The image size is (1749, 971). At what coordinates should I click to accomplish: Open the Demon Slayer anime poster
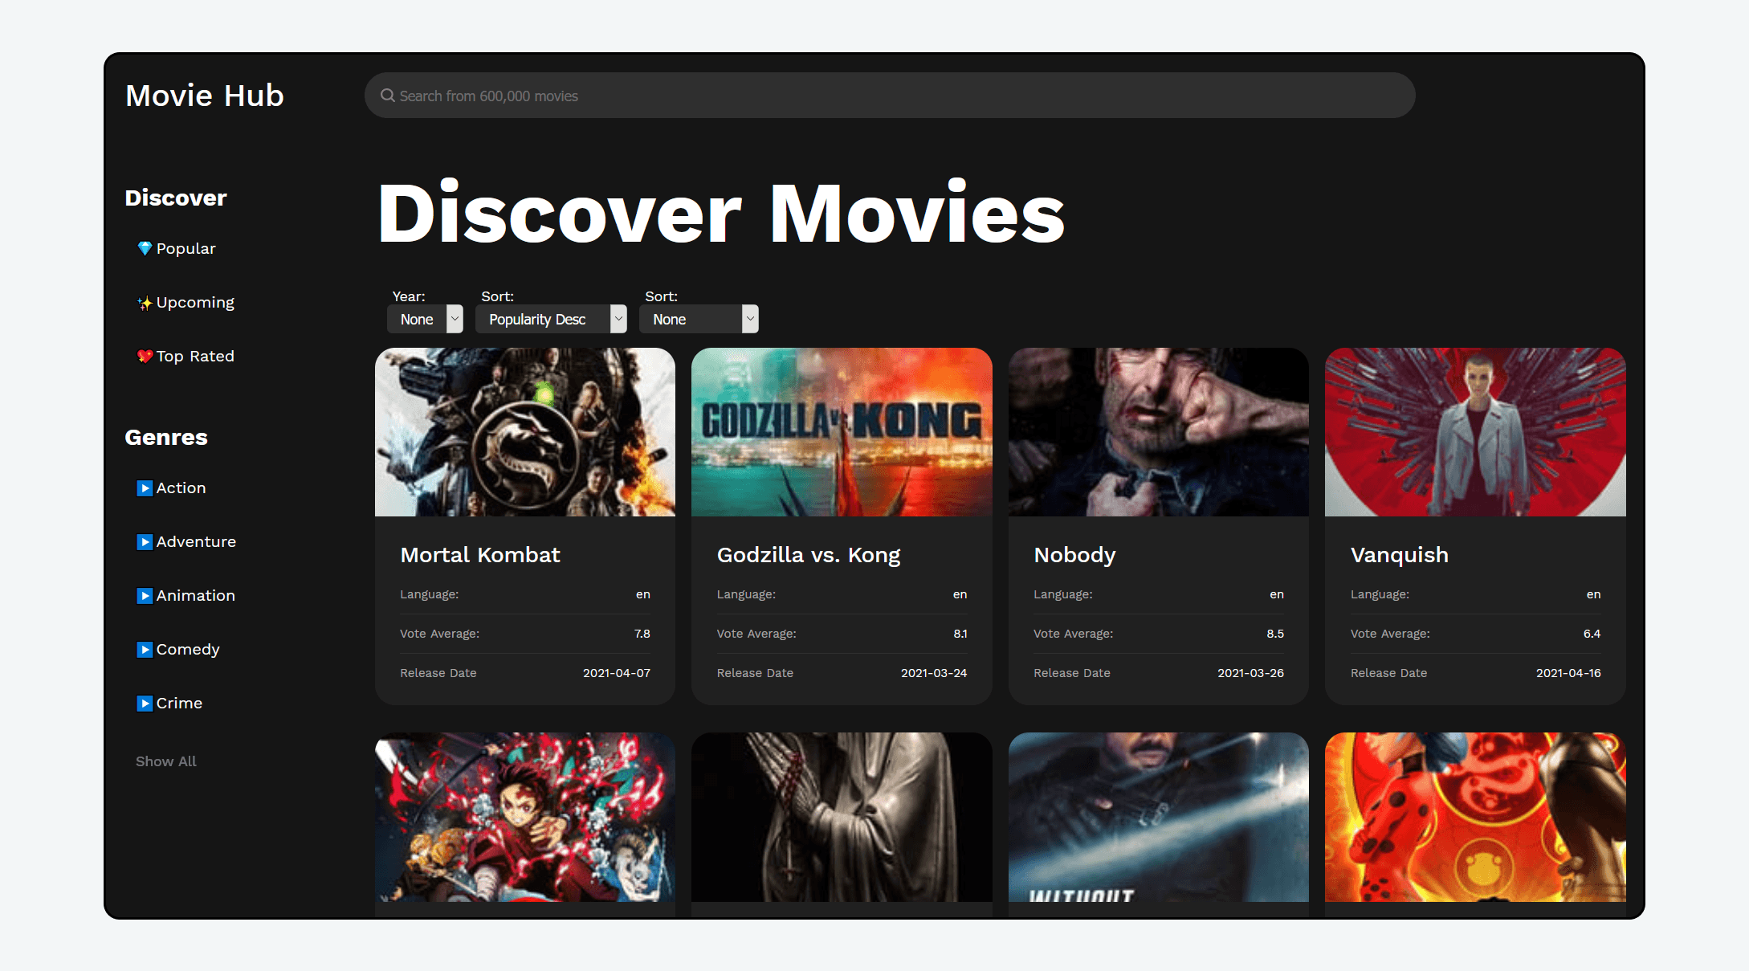(x=525, y=817)
